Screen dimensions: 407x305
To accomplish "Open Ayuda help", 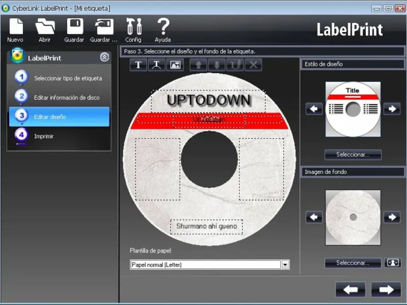I will pos(163,30).
